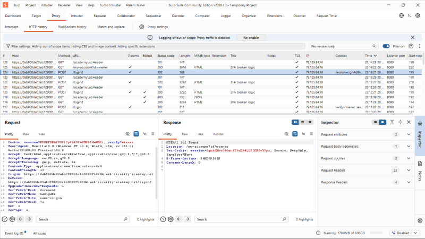
Task: Open All issues in status bar
Action: click(39, 233)
